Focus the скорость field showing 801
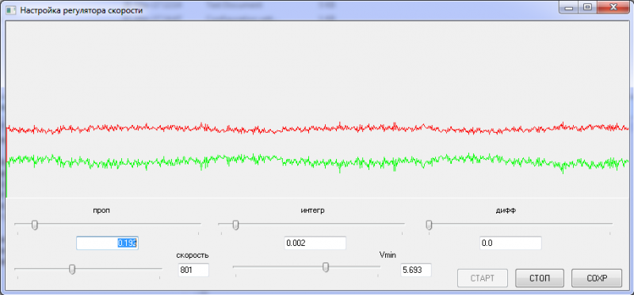 pos(193,270)
